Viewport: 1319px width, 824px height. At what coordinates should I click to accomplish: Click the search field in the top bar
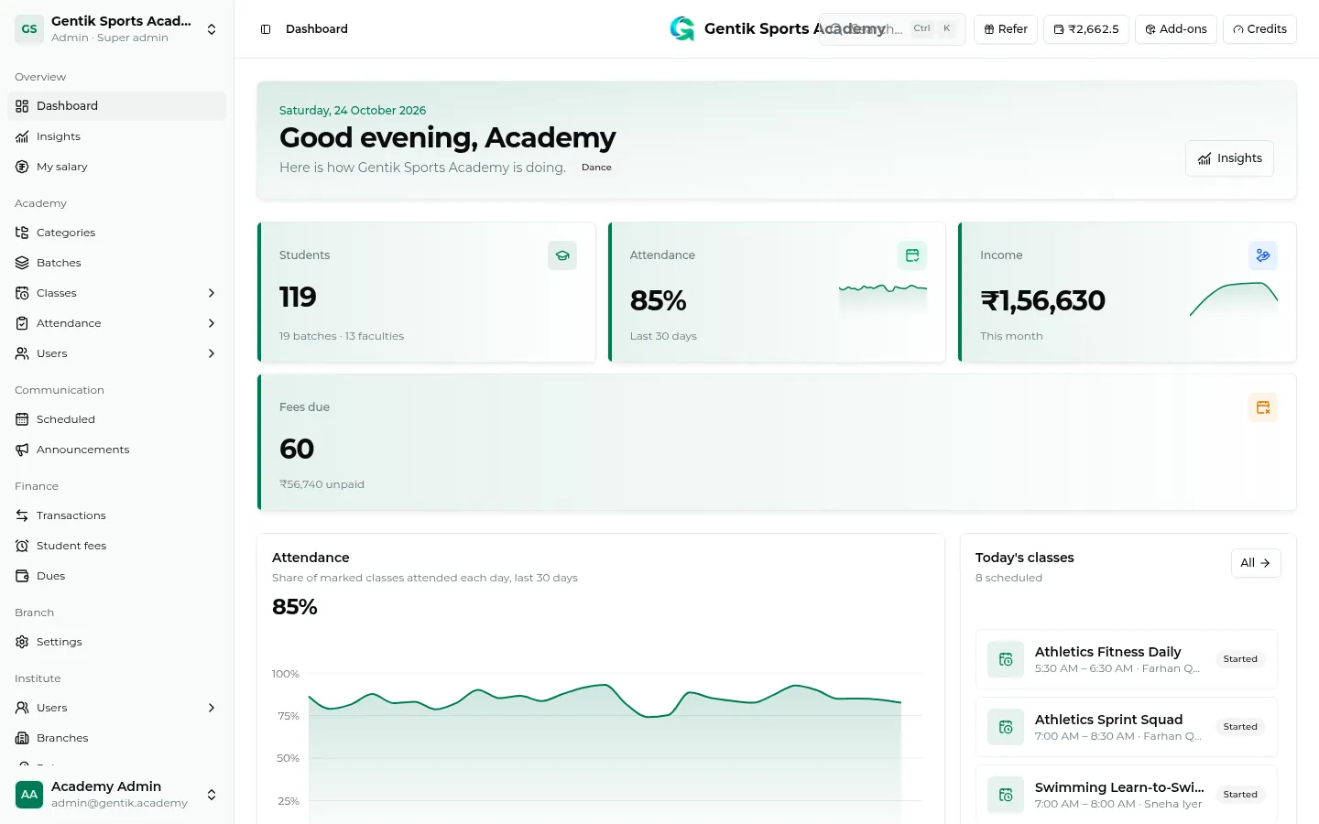(x=892, y=29)
